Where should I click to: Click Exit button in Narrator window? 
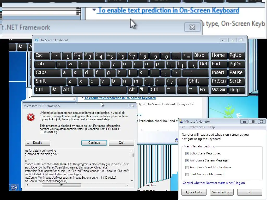pyautogui.click(x=250, y=192)
